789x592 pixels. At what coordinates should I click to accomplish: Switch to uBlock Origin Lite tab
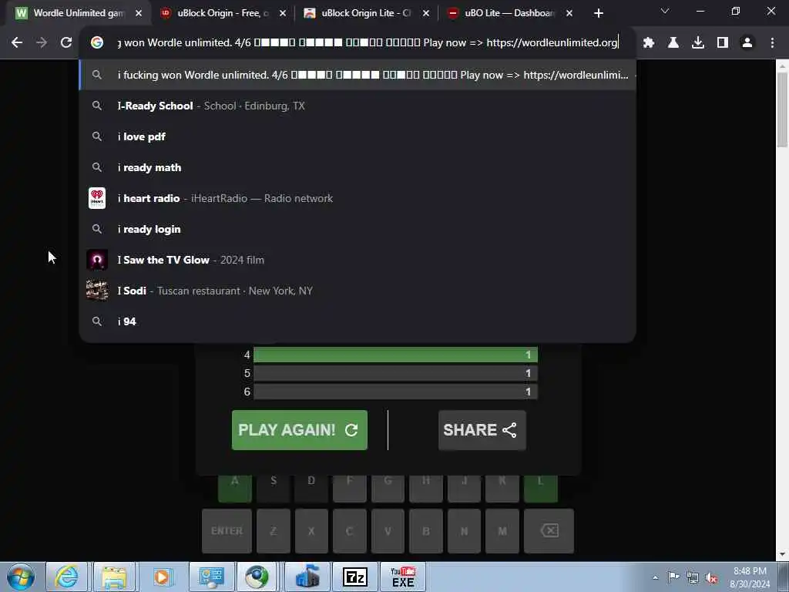coord(366,13)
